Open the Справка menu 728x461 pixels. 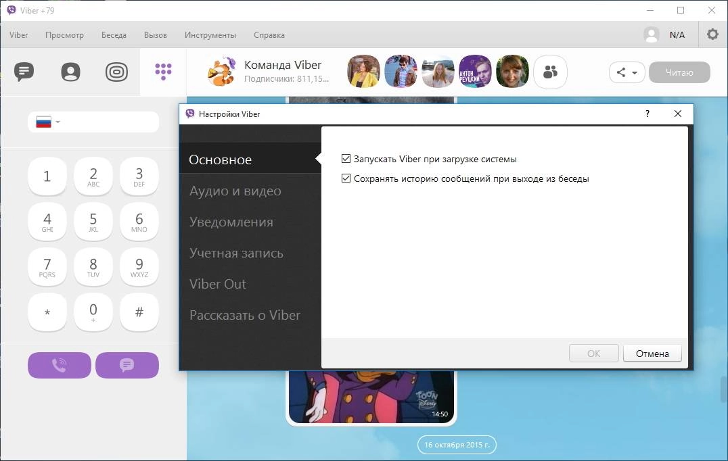click(269, 34)
